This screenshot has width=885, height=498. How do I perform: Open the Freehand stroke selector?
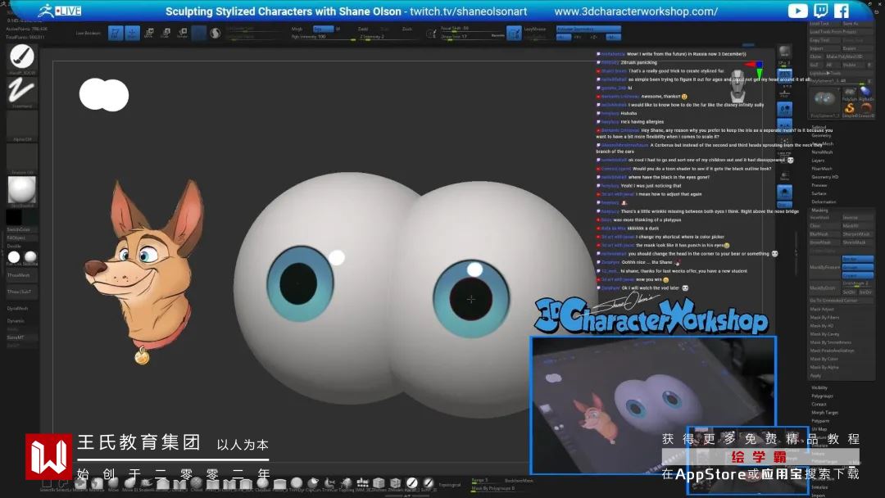(x=22, y=92)
